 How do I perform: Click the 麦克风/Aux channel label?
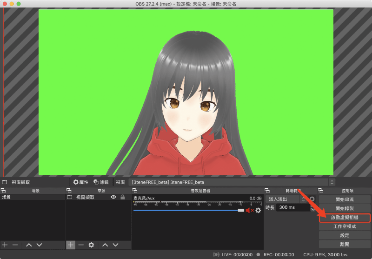coord(144,198)
